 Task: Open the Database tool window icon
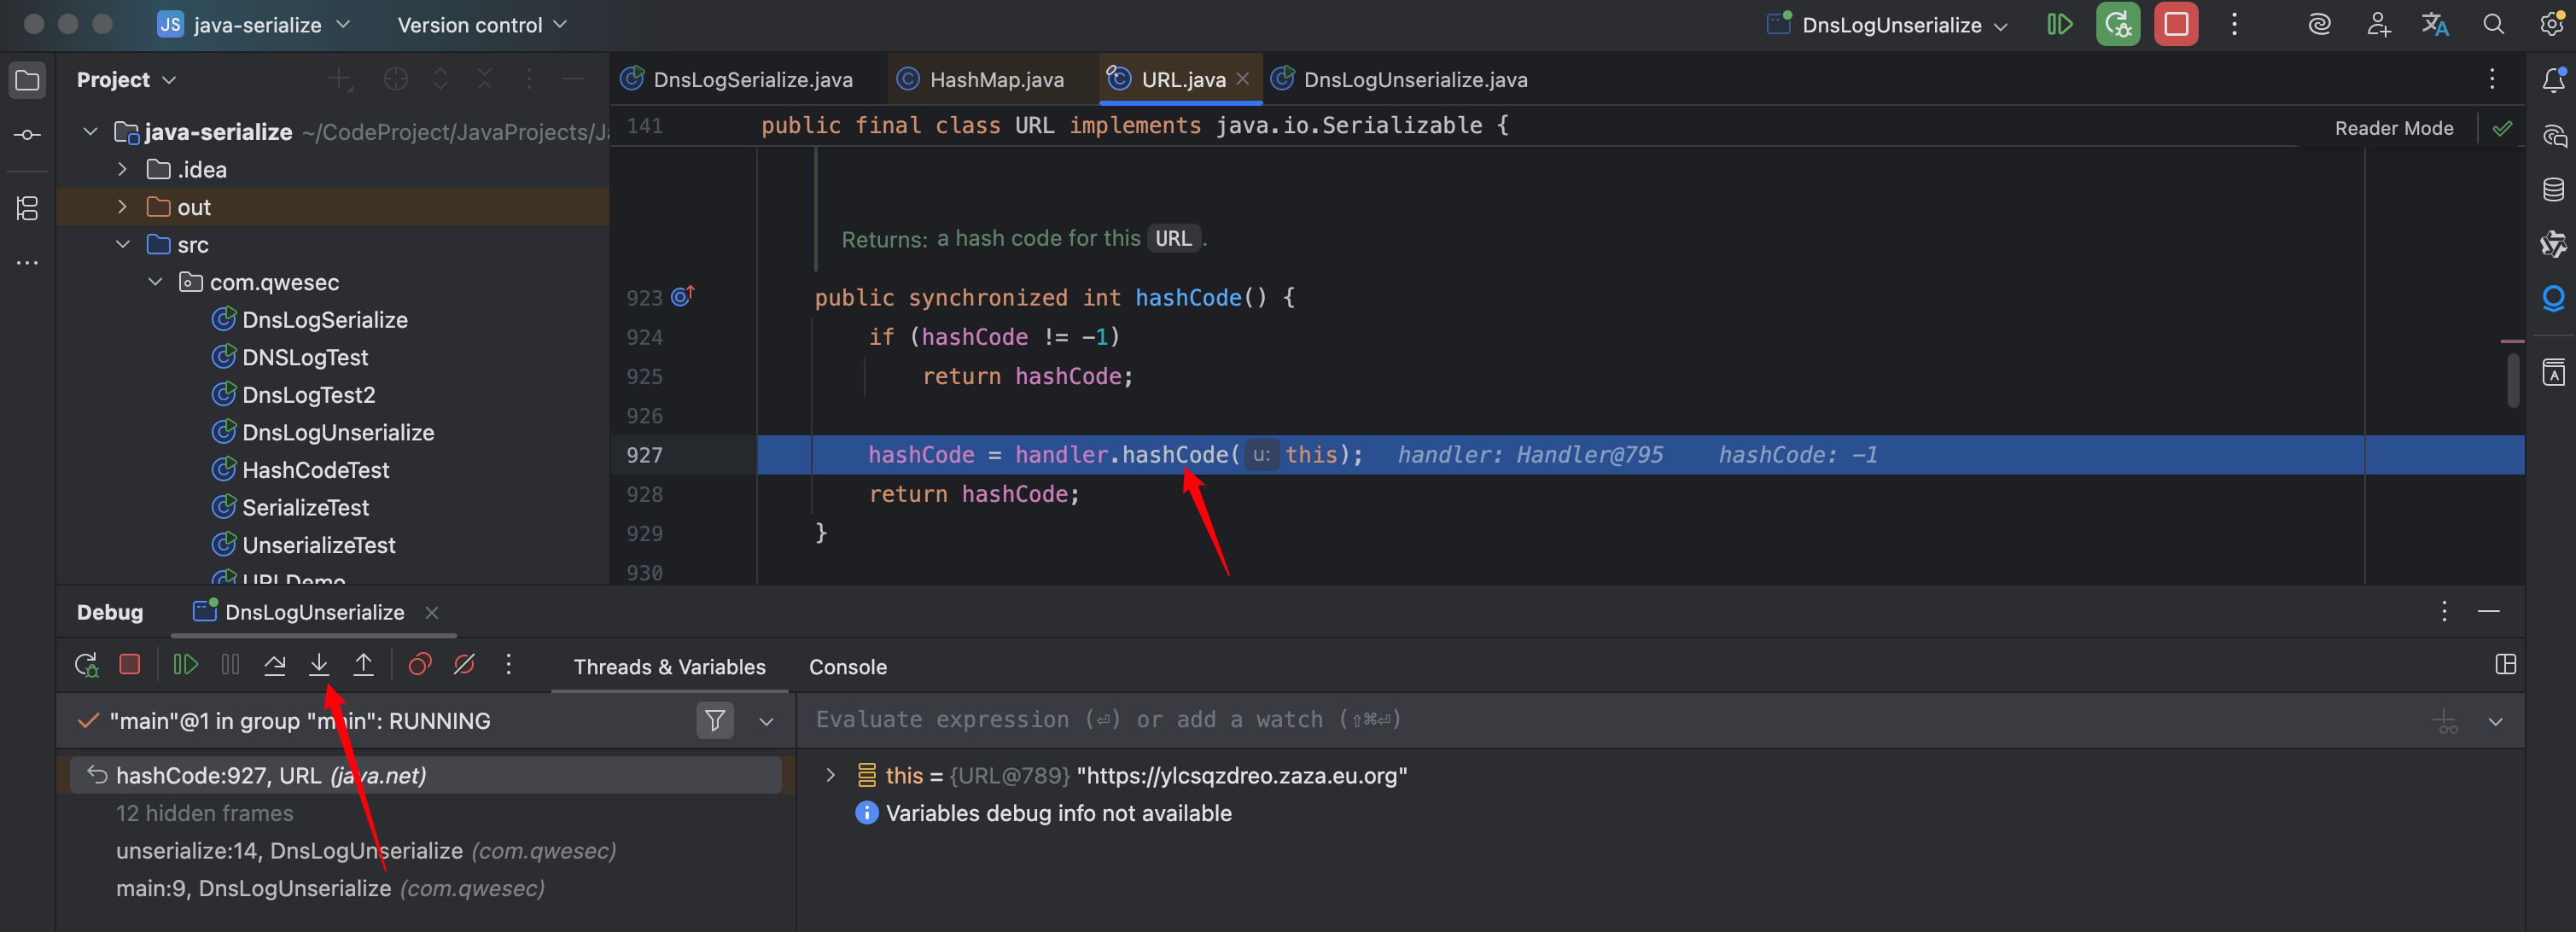pos(2553,190)
